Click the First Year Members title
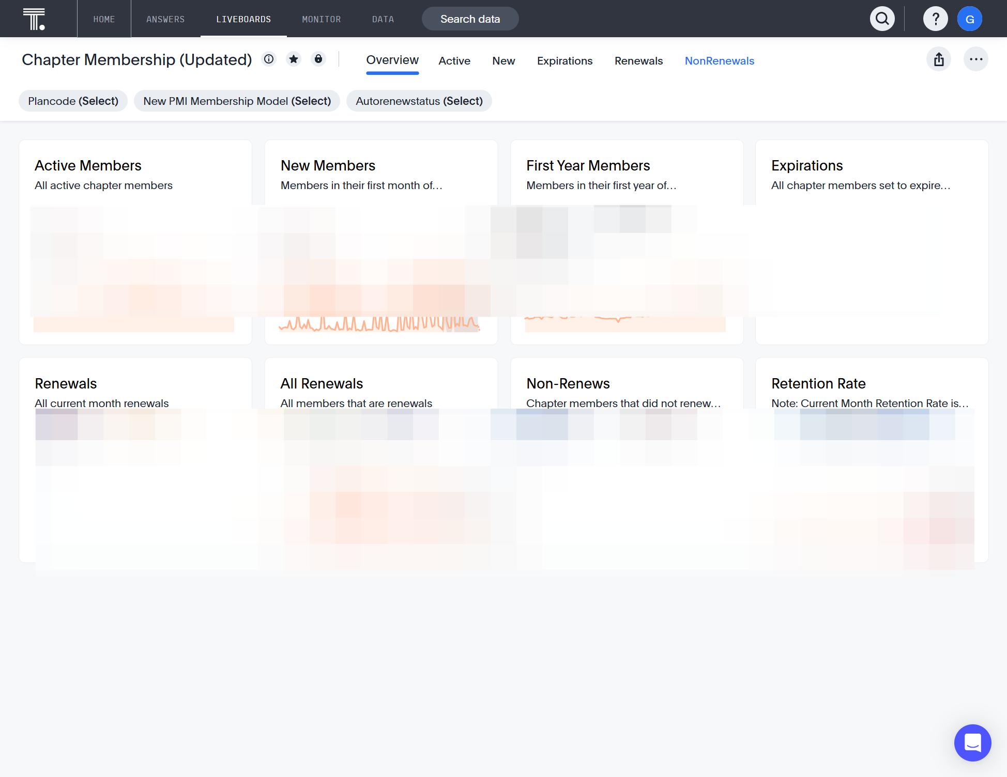The image size is (1007, 777). click(x=588, y=165)
